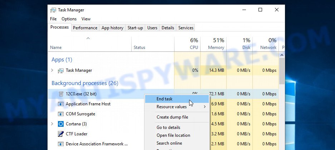Open the Options menu
The height and width of the screenshot is (150, 335).
coord(69,19)
